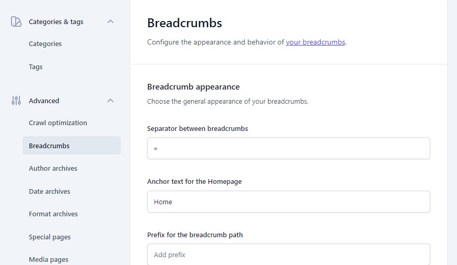
Task: Collapse the Advanced section chevron
Action: point(110,101)
